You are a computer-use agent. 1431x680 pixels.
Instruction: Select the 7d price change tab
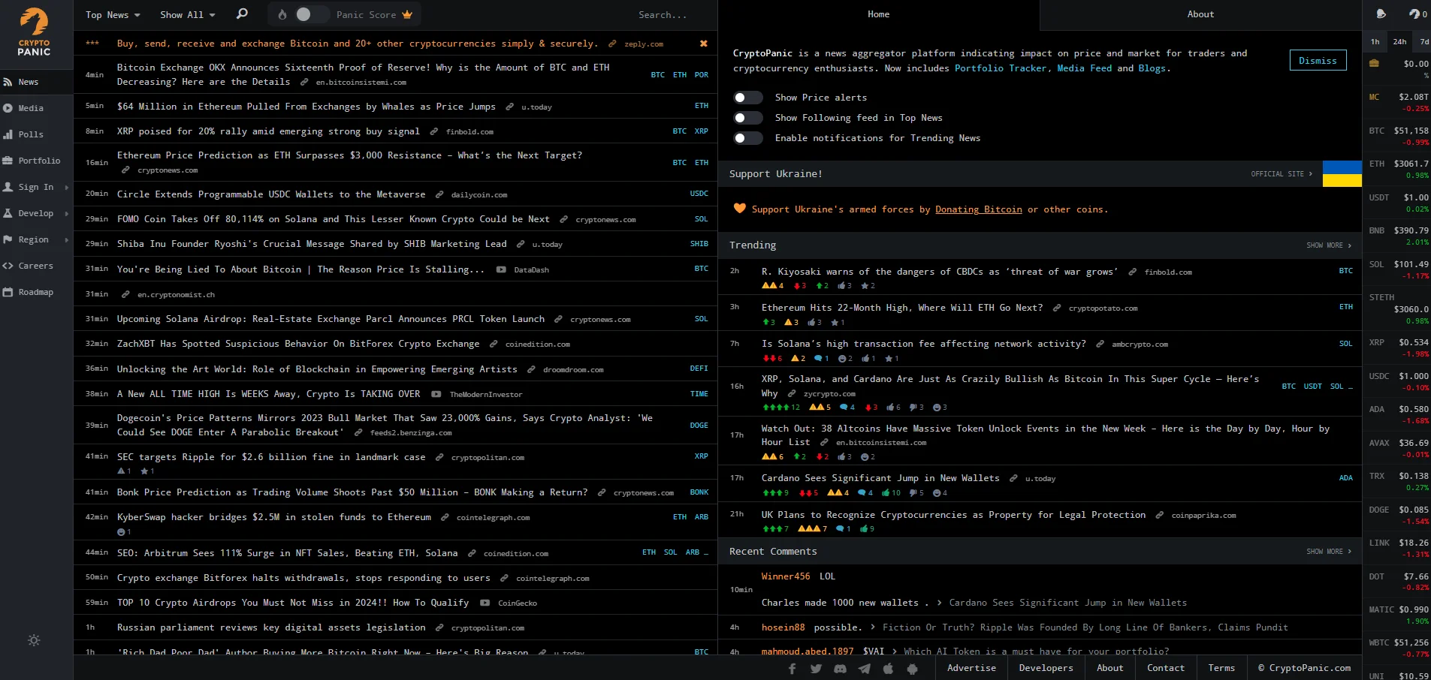tap(1423, 41)
